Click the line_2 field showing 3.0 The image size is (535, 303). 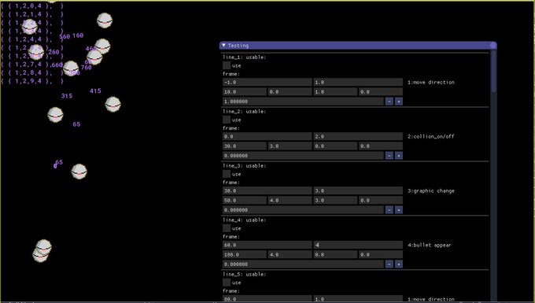(x=290, y=146)
